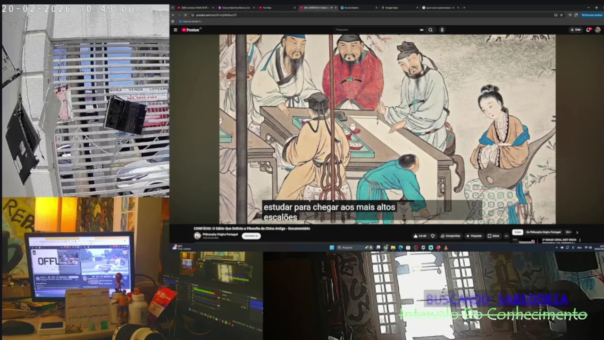Viewport: 604px width, 340px height.
Task: Click the YouTube search input field
Action: coord(375,30)
